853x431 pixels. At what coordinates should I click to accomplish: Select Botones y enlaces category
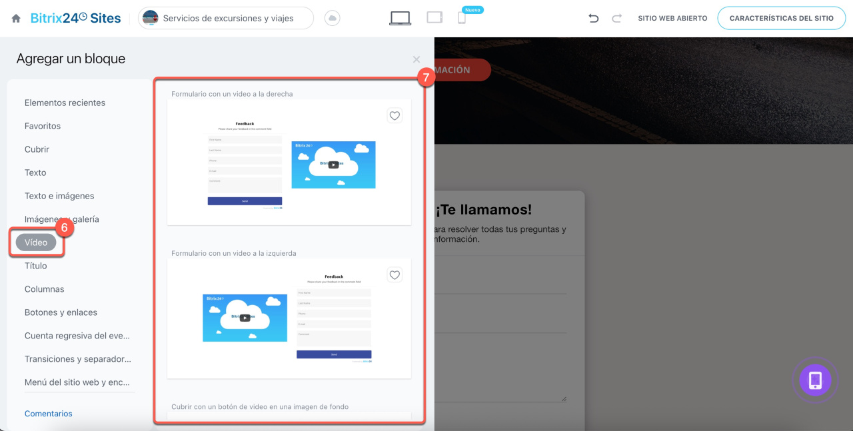61,312
